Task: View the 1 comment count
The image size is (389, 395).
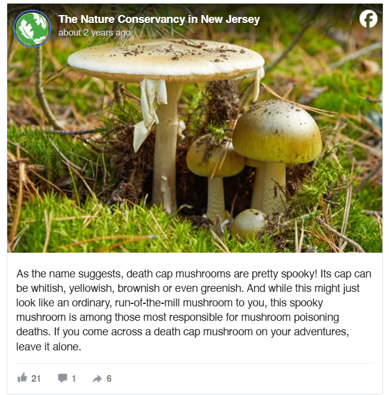Action: click(73, 378)
